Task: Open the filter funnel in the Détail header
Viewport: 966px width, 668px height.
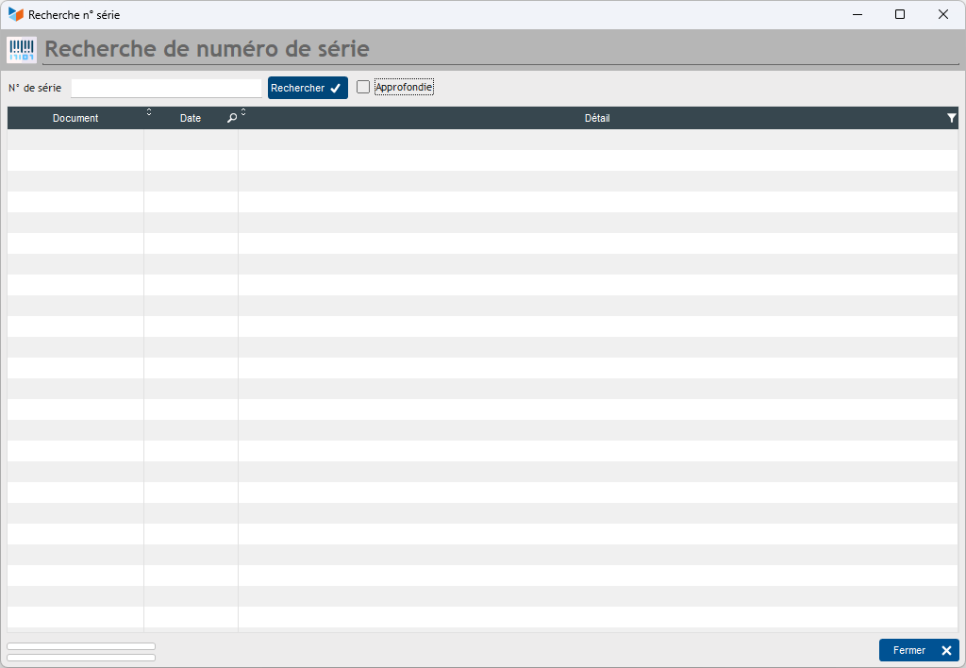Action: [952, 118]
